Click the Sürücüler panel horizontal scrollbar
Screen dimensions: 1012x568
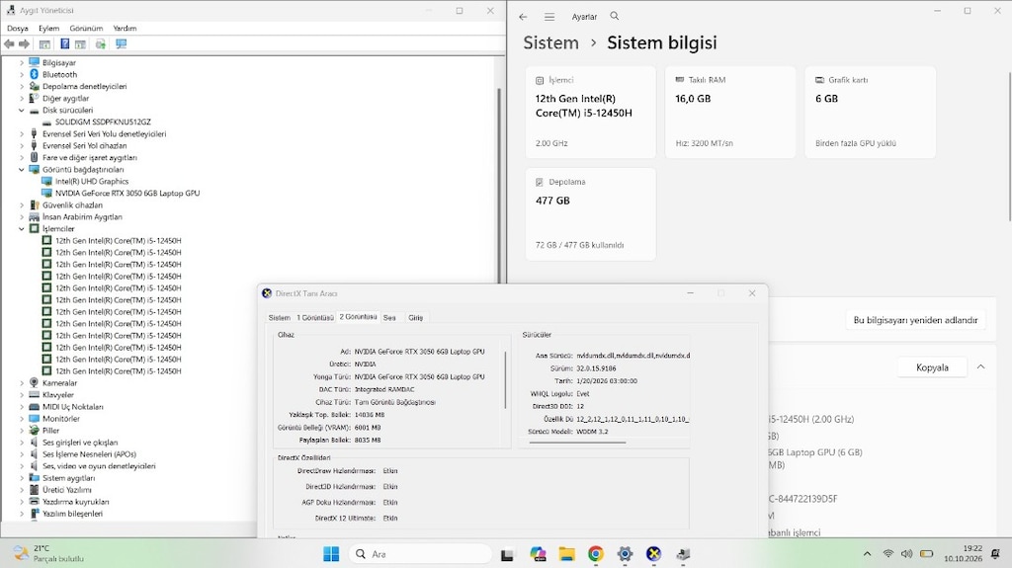pyautogui.click(x=577, y=443)
